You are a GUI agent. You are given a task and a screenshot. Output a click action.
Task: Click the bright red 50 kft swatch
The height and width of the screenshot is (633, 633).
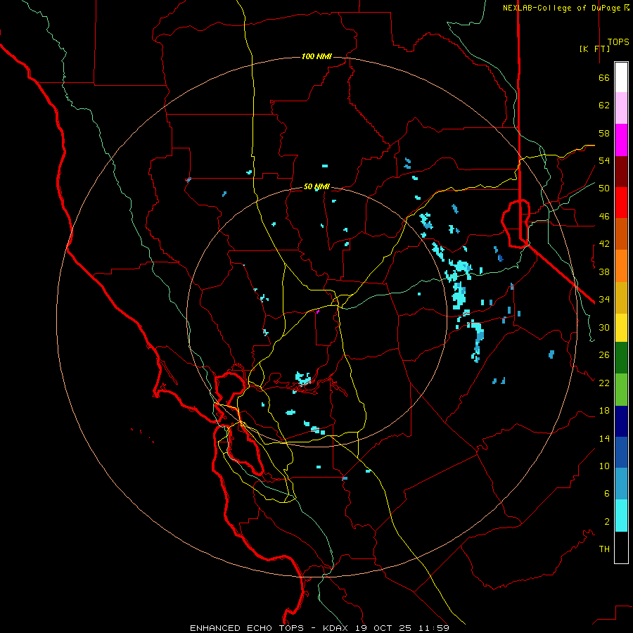[x=621, y=203]
